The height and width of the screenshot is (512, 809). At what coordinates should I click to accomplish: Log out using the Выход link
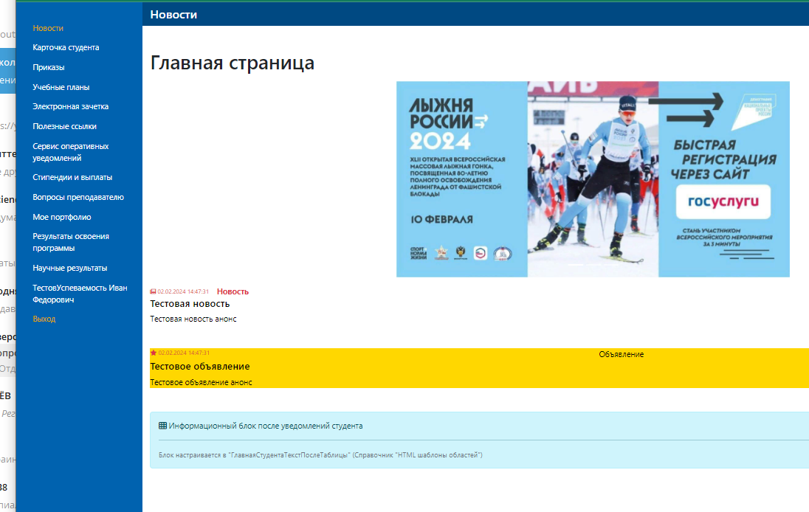[44, 319]
